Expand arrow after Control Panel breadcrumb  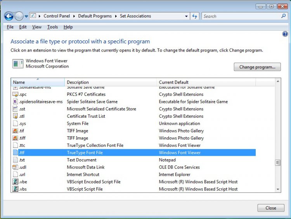point(74,16)
